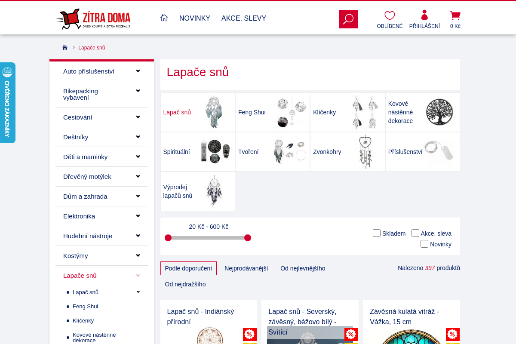Collapse the Lapače snů sidebar category
This screenshot has width=516, height=344.
point(138,276)
